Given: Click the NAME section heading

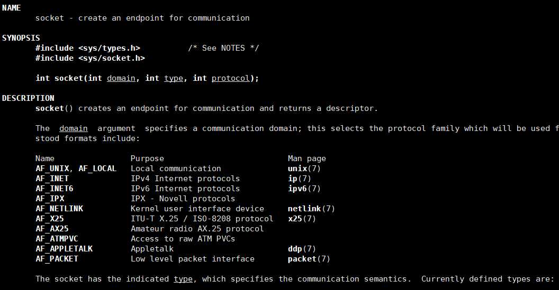Looking at the screenshot, I should pos(11,8).
